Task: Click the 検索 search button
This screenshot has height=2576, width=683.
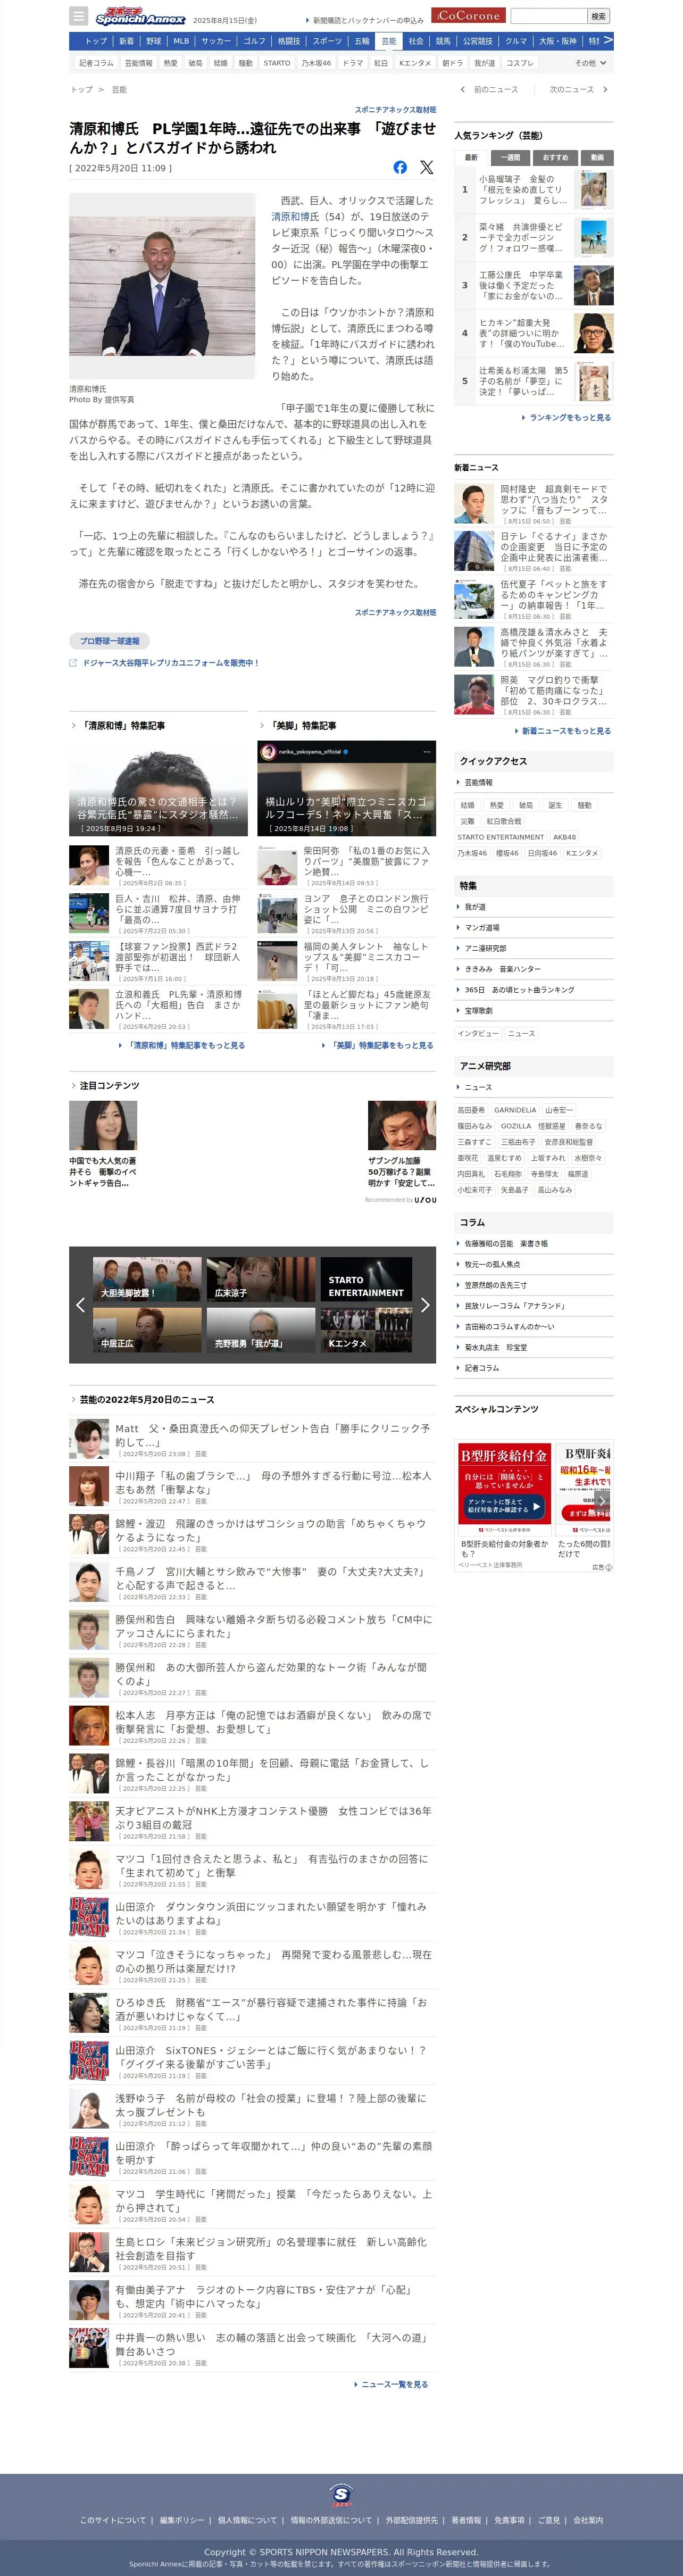Action: pos(598,16)
